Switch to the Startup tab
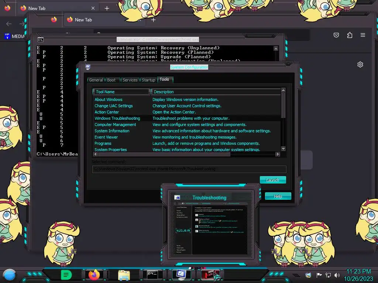The height and width of the screenshot is (283, 378). [148, 80]
